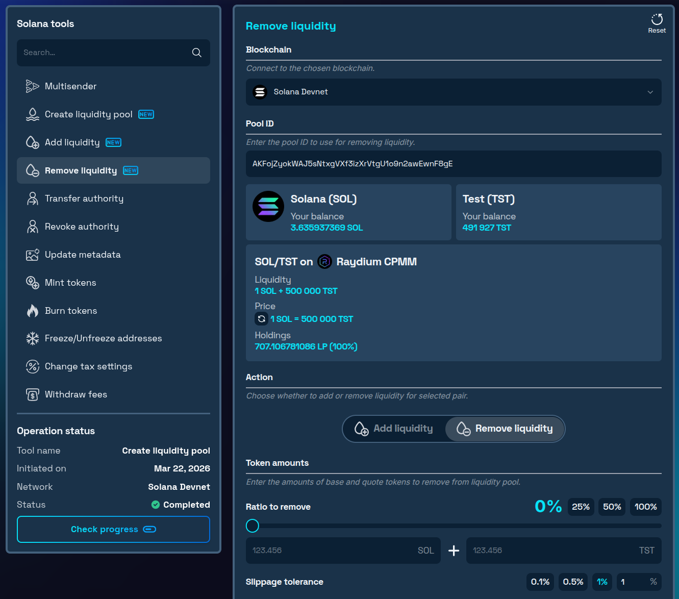Viewport: 679px width, 599px height.
Task: Open the Solana Devnet blockchain dropdown
Action: tap(454, 92)
